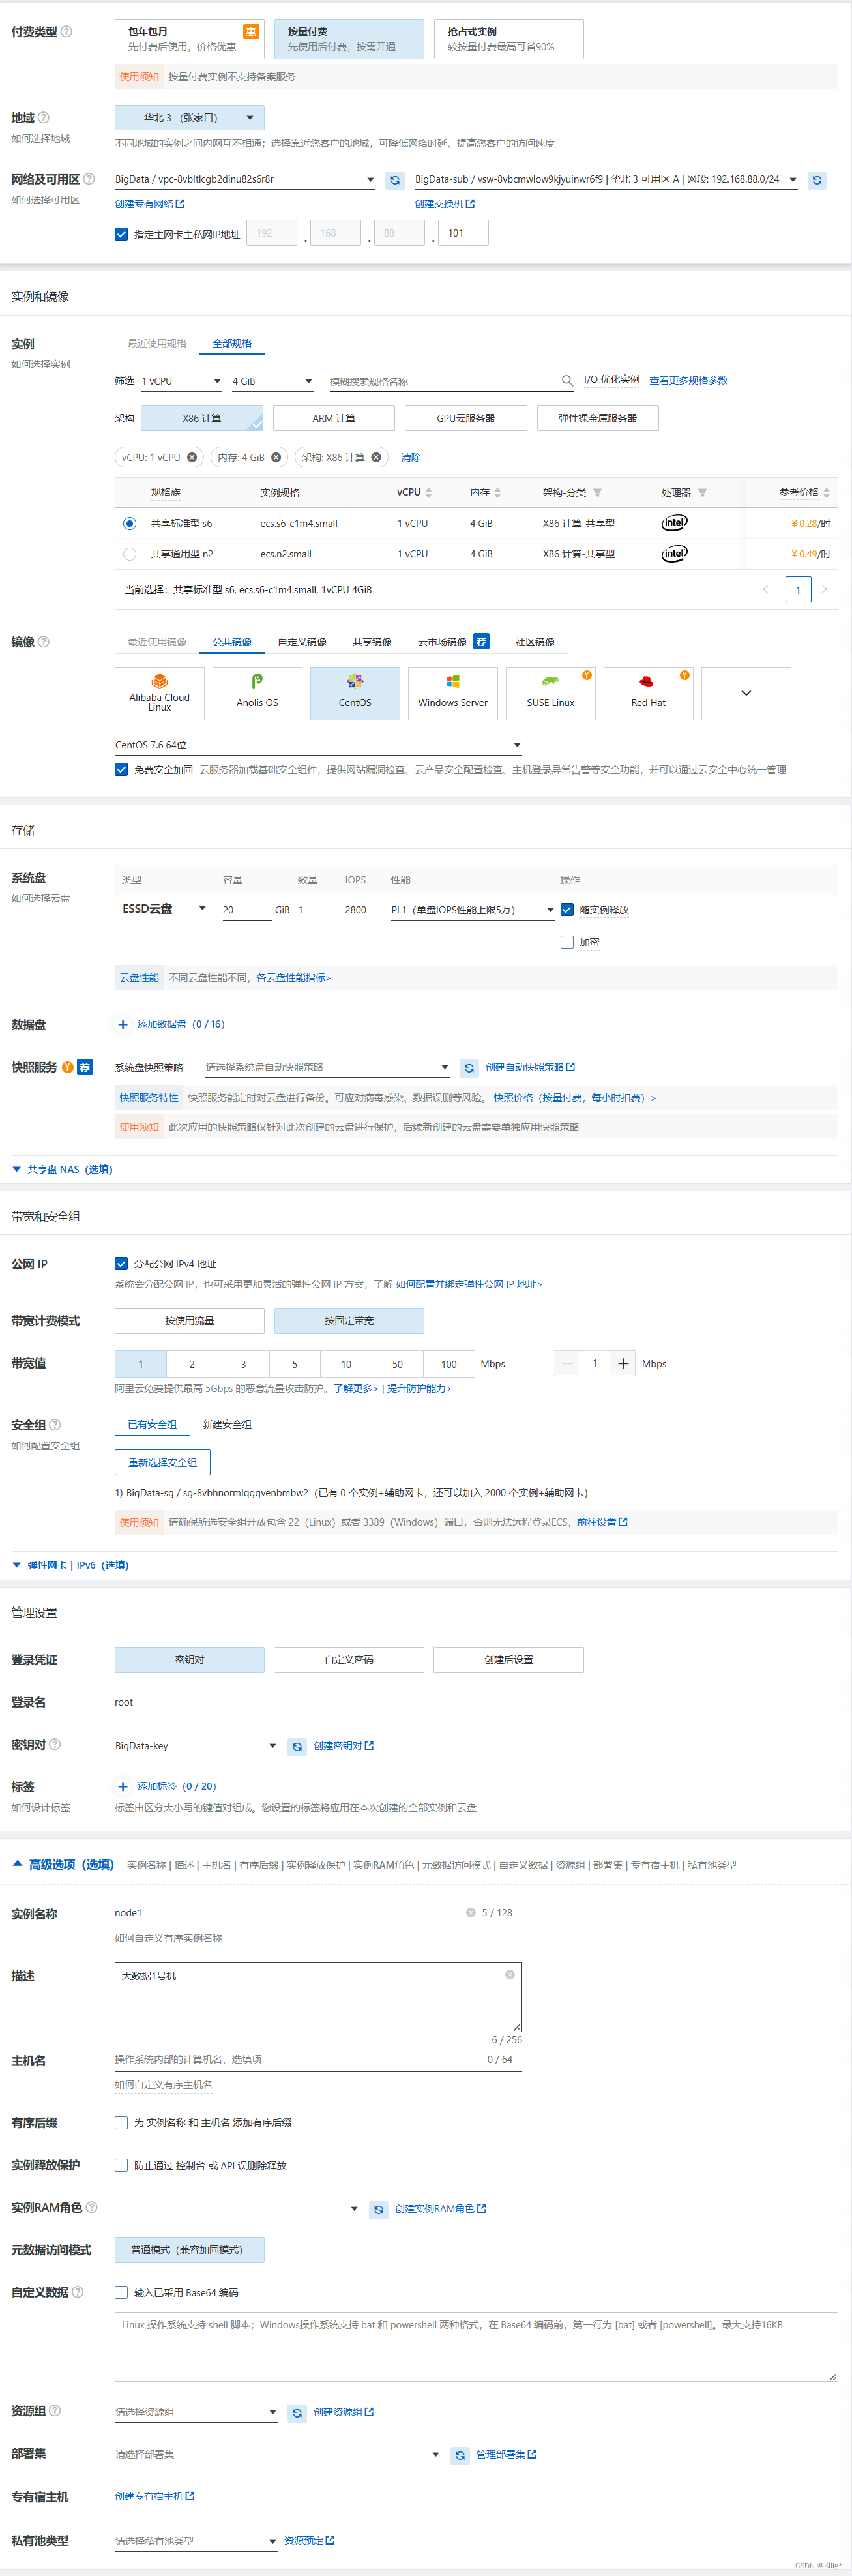Viewport: 852px width, 2576px height.
Task: Select Alibaba Cloud Linux image
Action: pyautogui.click(x=160, y=693)
